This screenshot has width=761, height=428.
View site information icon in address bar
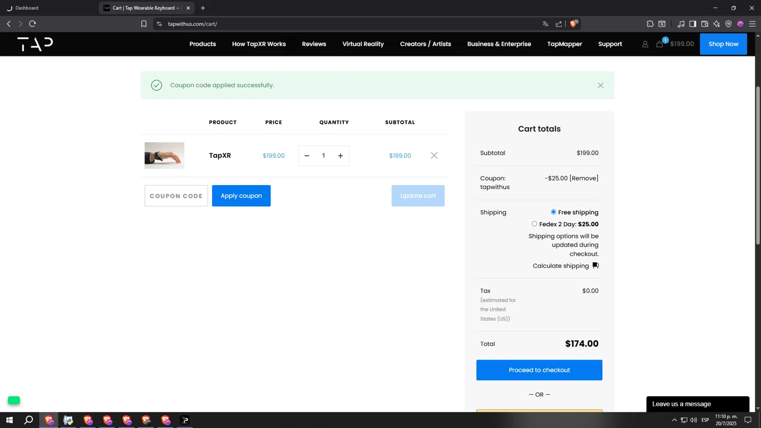(159, 24)
